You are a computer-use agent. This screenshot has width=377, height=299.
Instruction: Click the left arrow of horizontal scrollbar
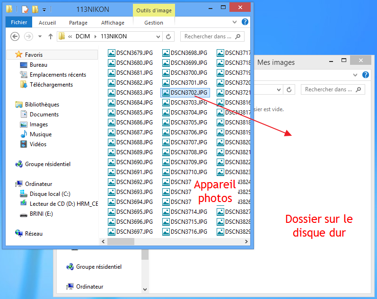tap(103, 241)
